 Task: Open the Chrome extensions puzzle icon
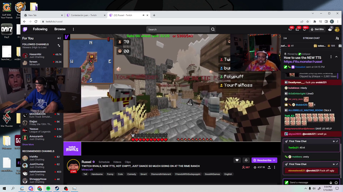click(x=315, y=21)
